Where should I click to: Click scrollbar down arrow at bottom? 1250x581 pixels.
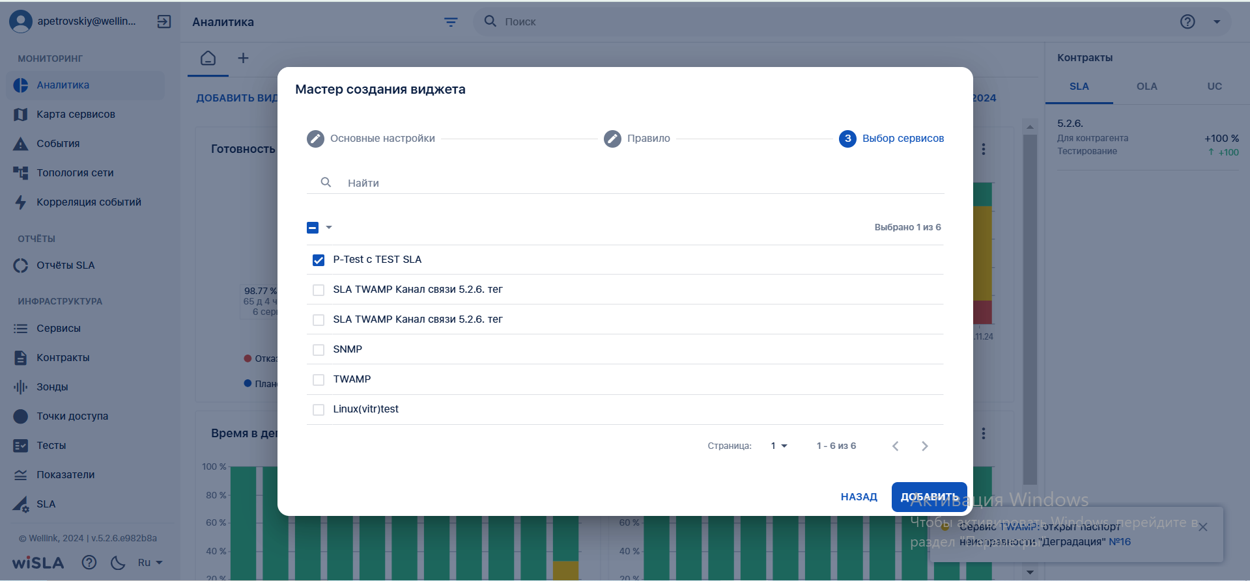pyautogui.click(x=1030, y=573)
